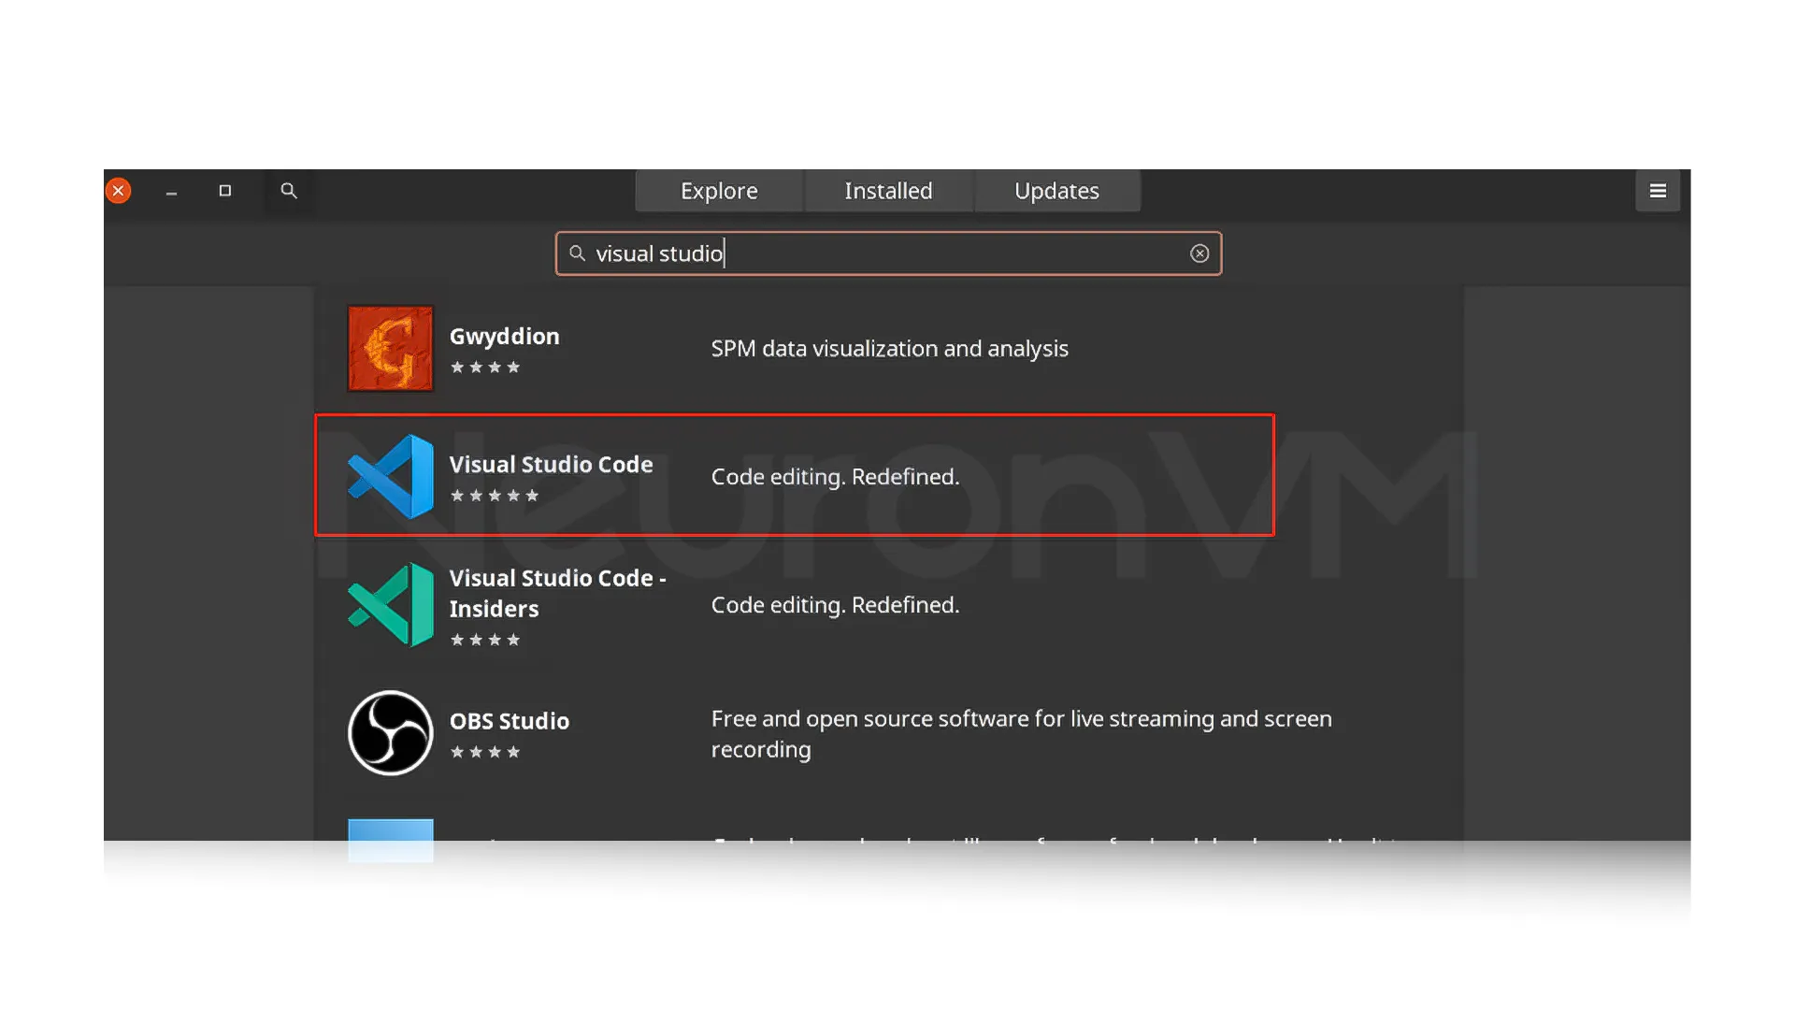This screenshot has height=1010, width=1795.
Task: Click the Visual Studio Code star rating
Action: tap(494, 496)
